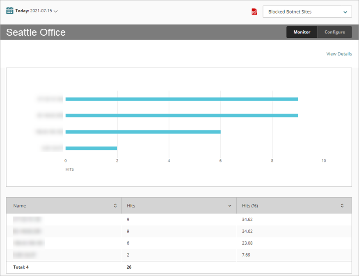The image size is (359, 276).
Task: Click the Seattle Office header title
Action: coord(35,32)
